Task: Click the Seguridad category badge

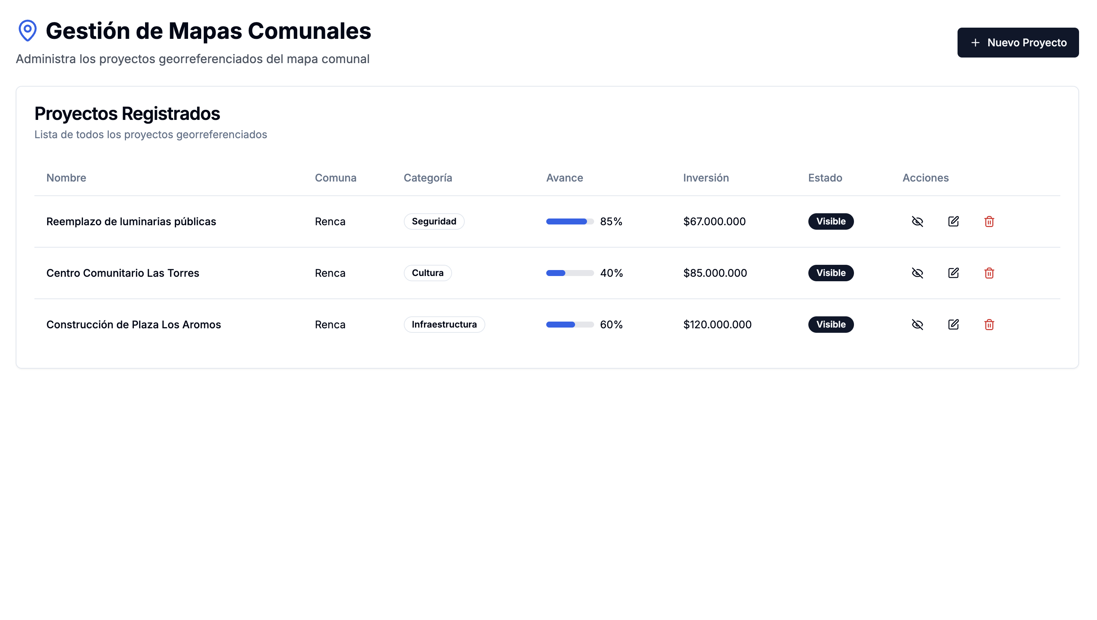Action: [x=433, y=221]
